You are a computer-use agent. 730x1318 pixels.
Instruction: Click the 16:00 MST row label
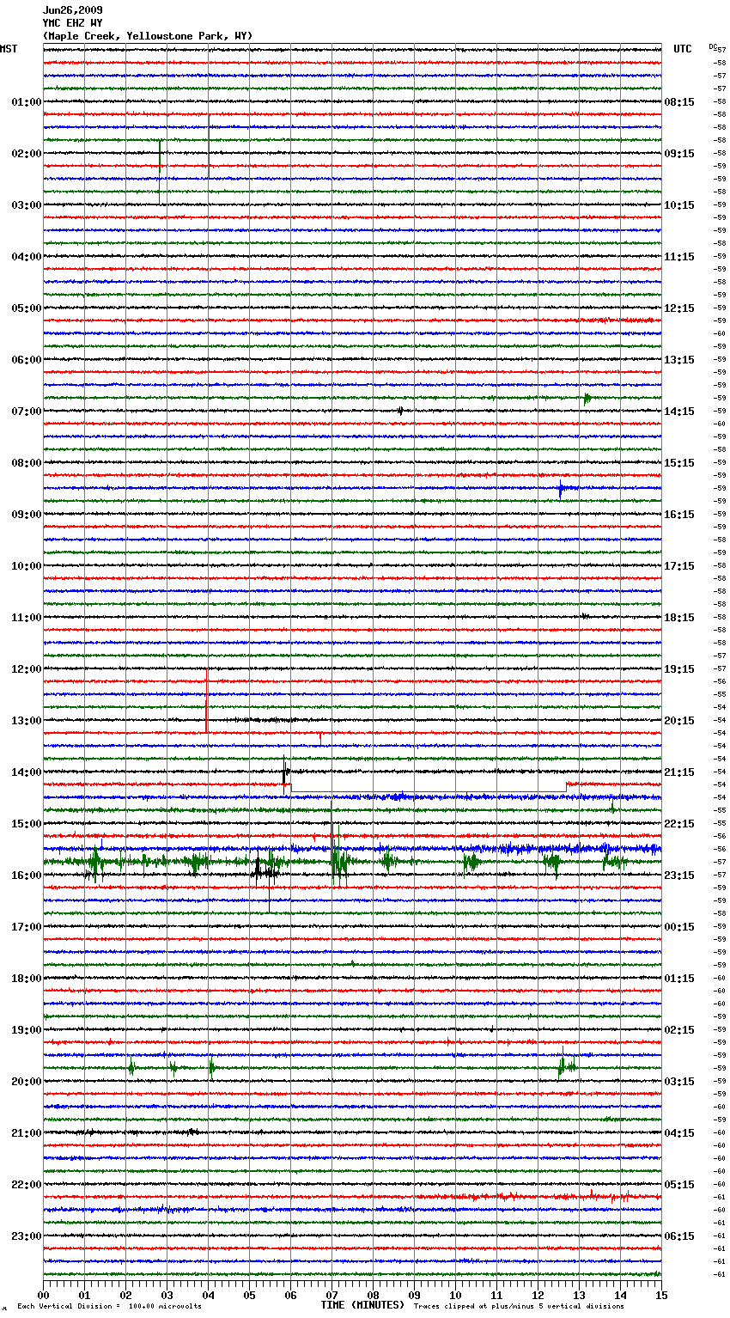point(27,876)
